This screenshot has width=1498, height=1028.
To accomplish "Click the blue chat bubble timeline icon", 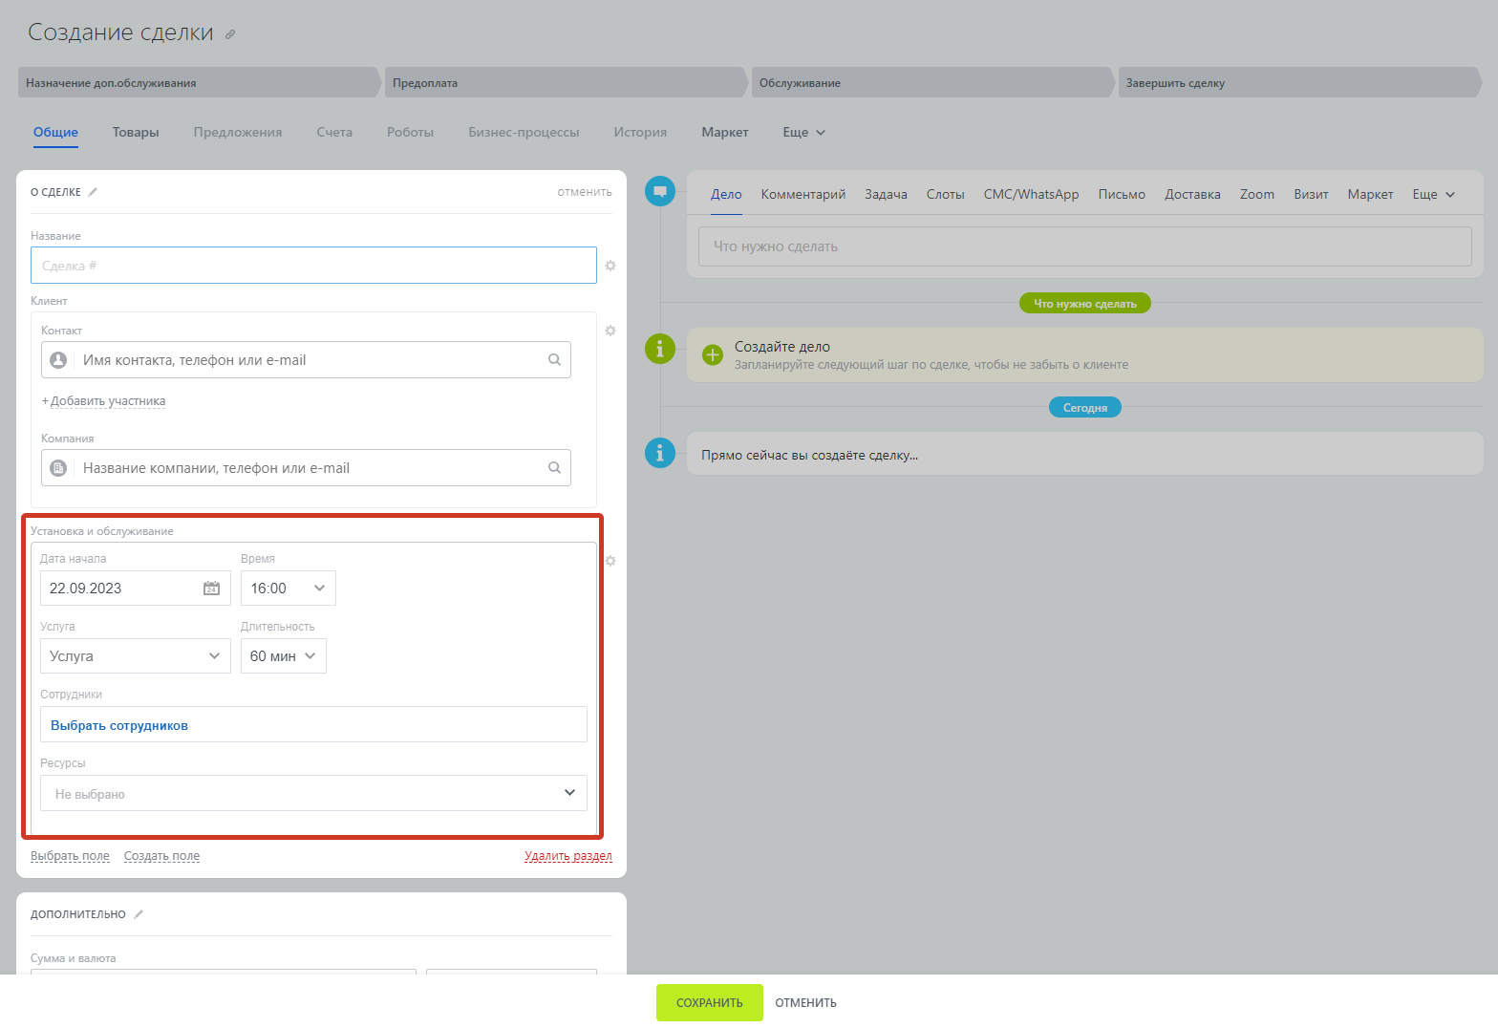I will click(660, 191).
